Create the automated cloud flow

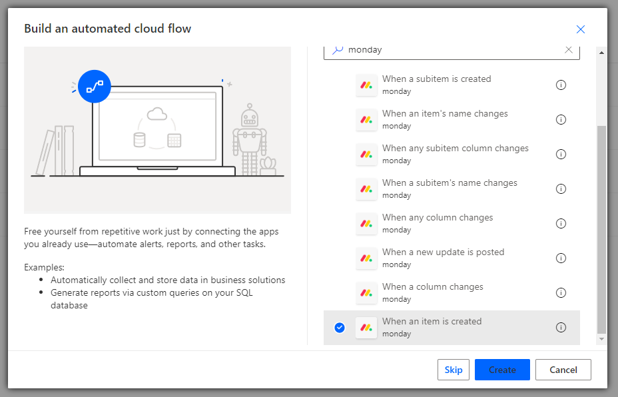502,370
